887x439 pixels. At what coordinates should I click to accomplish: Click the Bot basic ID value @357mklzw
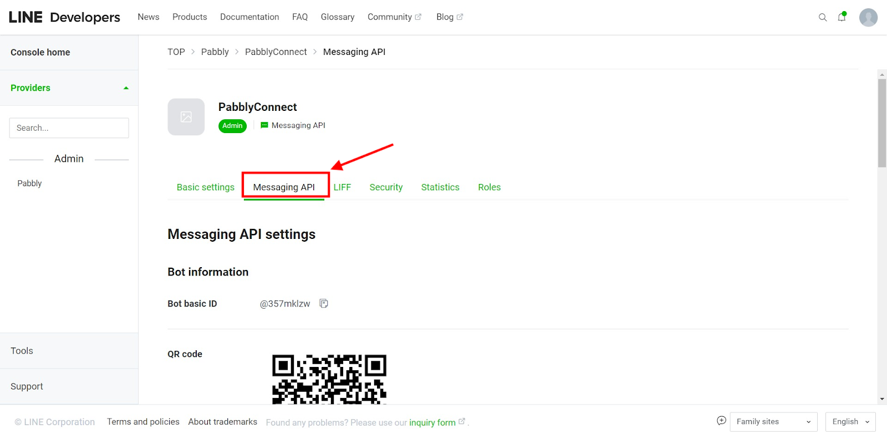pyautogui.click(x=285, y=304)
